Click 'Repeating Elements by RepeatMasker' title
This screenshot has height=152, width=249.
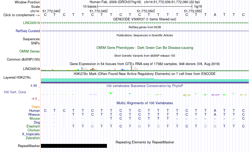(x=145, y=142)
